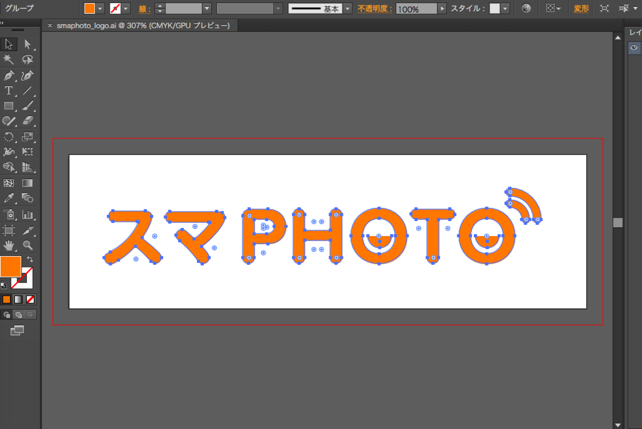Open variable width profile dropdown
Viewport: 642px width, 429px height.
point(278,9)
